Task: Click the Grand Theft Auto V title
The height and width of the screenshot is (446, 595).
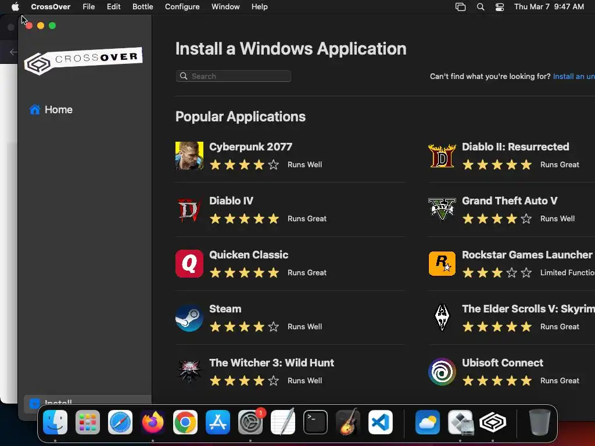Action: pyautogui.click(x=510, y=200)
